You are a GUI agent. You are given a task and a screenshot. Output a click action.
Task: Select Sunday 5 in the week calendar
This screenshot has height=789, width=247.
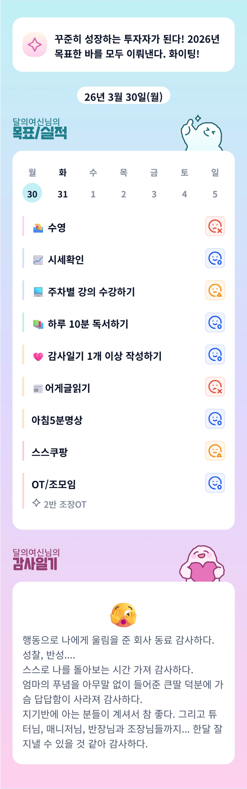tap(215, 194)
